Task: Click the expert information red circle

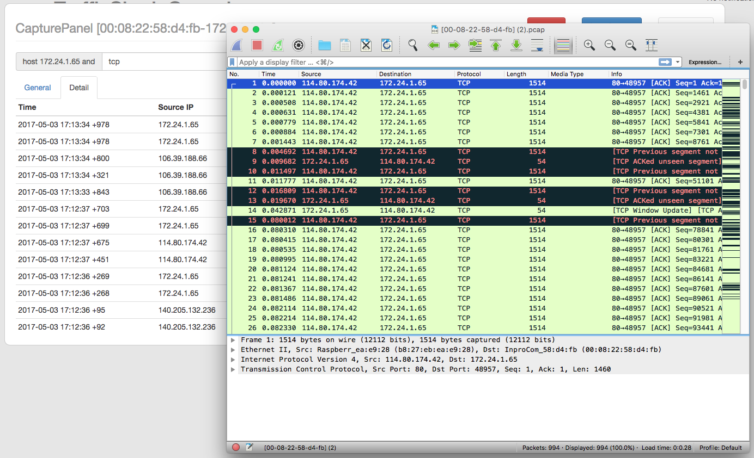Action: [x=236, y=448]
